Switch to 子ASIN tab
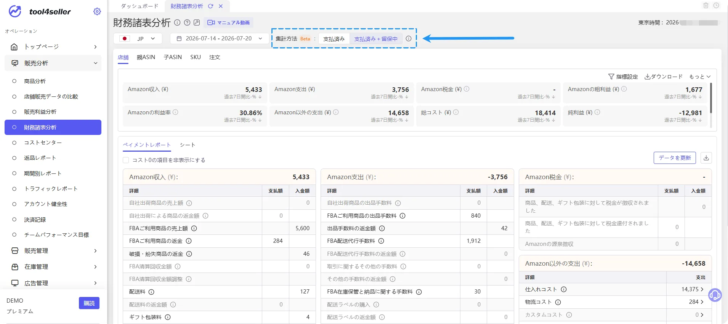The width and height of the screenshot is (728, 324). pyautogui.click(x=173, y=57)
